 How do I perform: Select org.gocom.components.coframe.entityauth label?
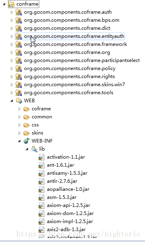(74, 36)
